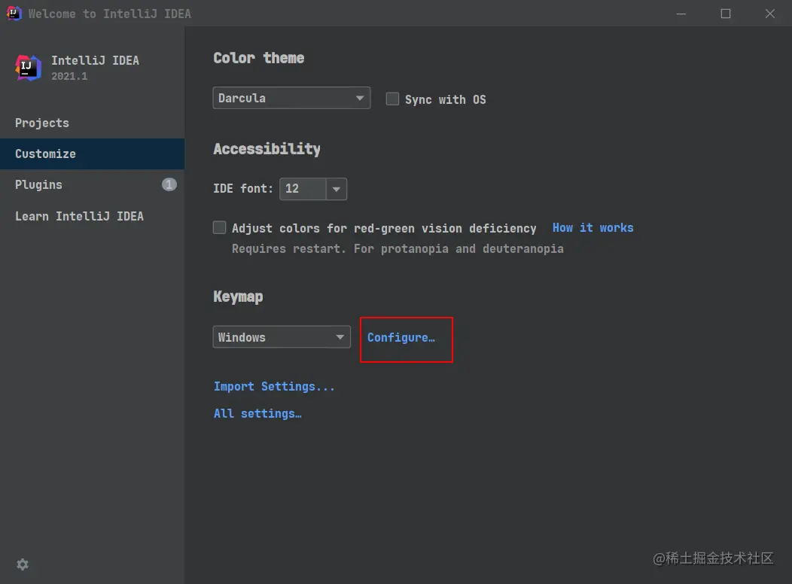Click the IDE font value field 12
The image size is (792, 584).
tap(303, 190)
